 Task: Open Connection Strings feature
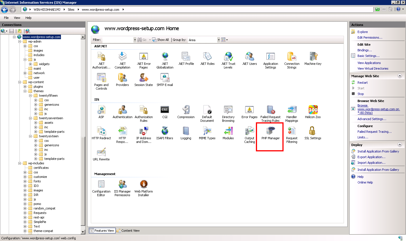pos(292,61)
